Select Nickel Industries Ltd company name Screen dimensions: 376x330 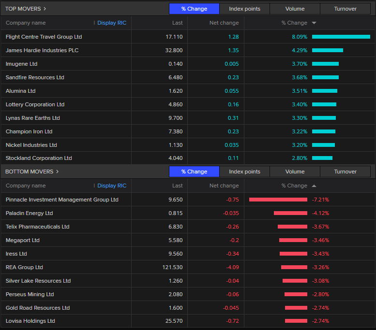pyautogui.click(x=31, y=145)
